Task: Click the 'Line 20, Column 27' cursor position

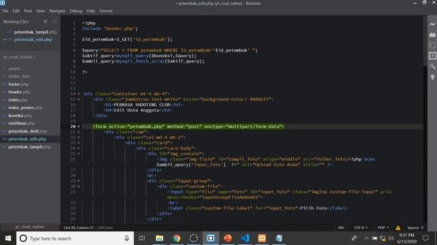Action: coord(79,227)
